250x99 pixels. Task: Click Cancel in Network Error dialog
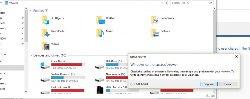point(228,84)
